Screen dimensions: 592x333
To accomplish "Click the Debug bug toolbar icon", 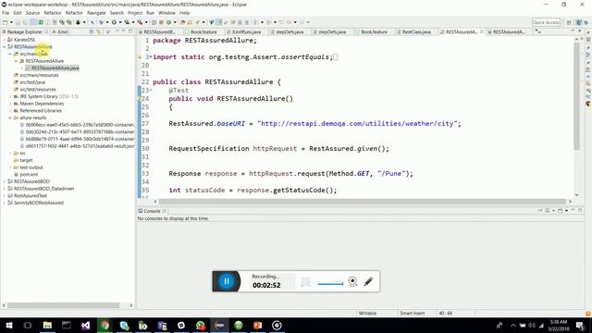I will (x=101, y=22).
